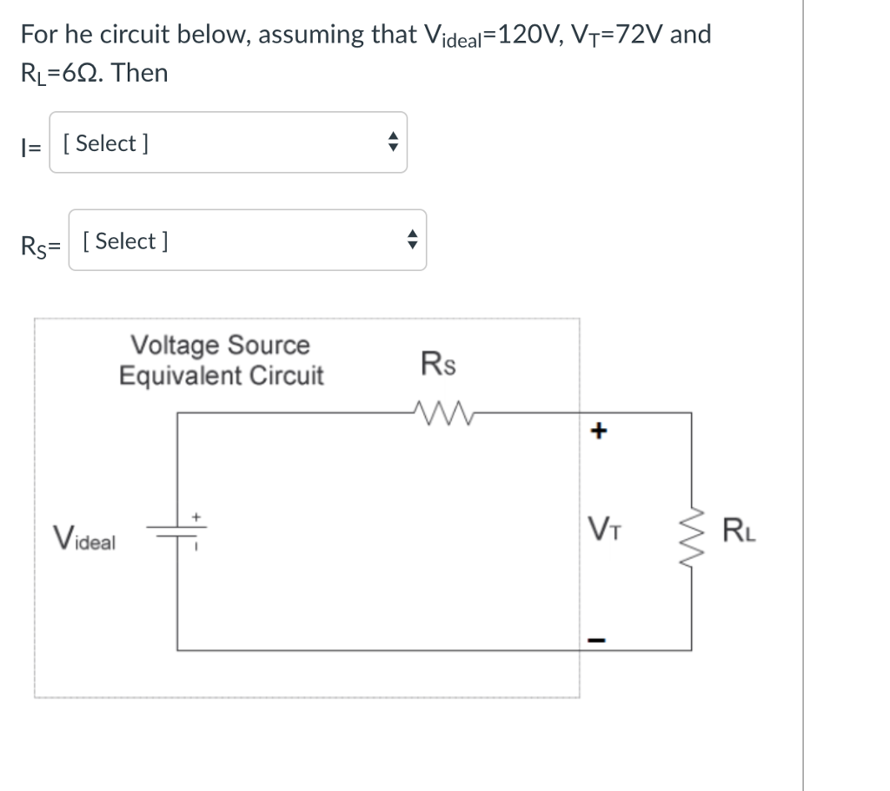Click the 'I=' label
This screenshot has width=890, height=791.
coord(31,148)
